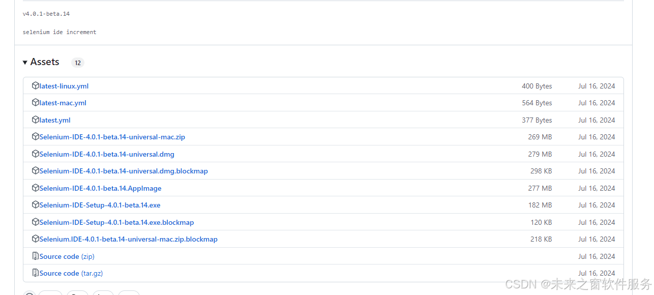Click package icon beside universal.dmg asset
The height and width of the screenshot is (295, 654).
click(36, 154)
